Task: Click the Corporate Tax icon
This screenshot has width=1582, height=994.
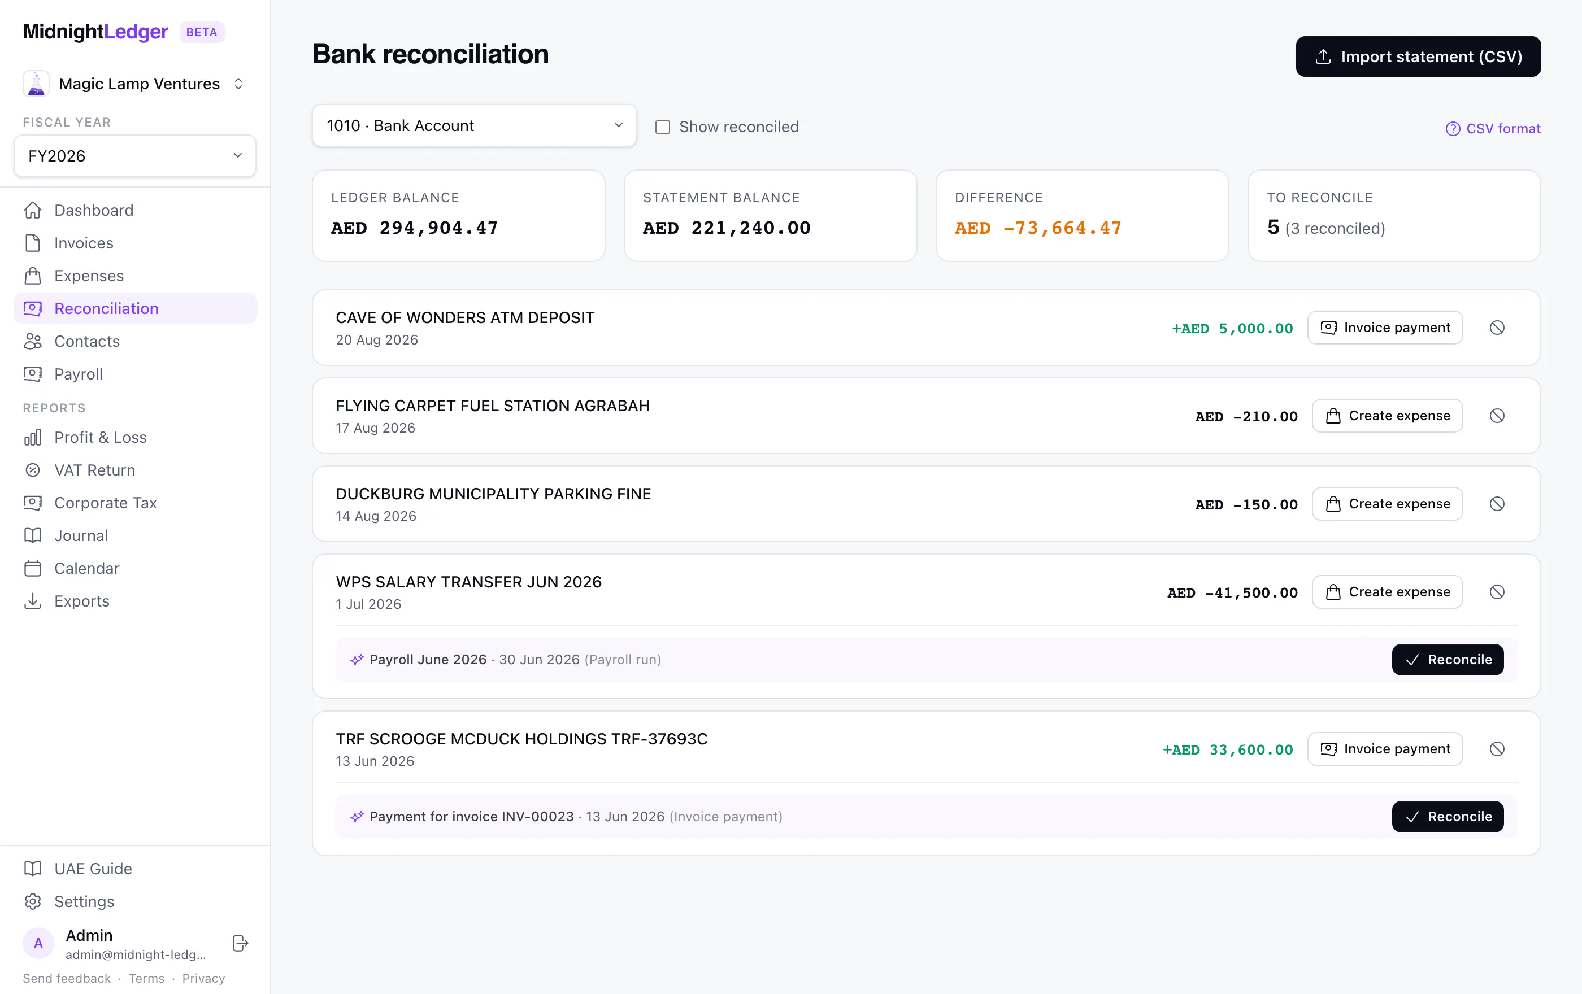Action: pyautogui.click(x=33, y=503)
